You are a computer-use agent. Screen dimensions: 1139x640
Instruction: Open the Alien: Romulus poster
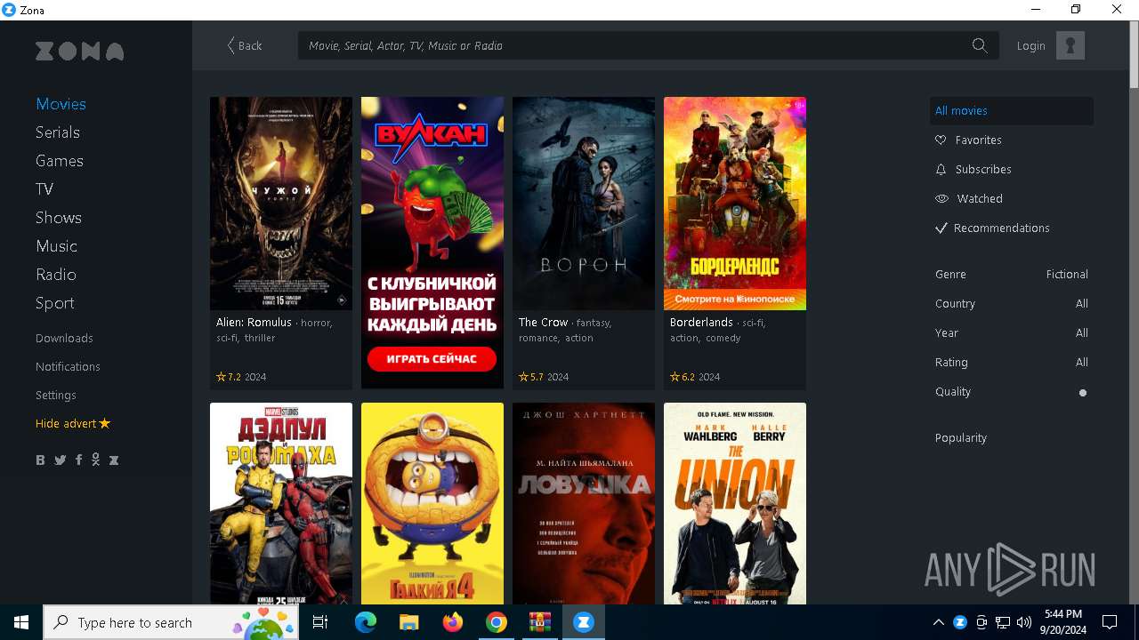point(281,204)
